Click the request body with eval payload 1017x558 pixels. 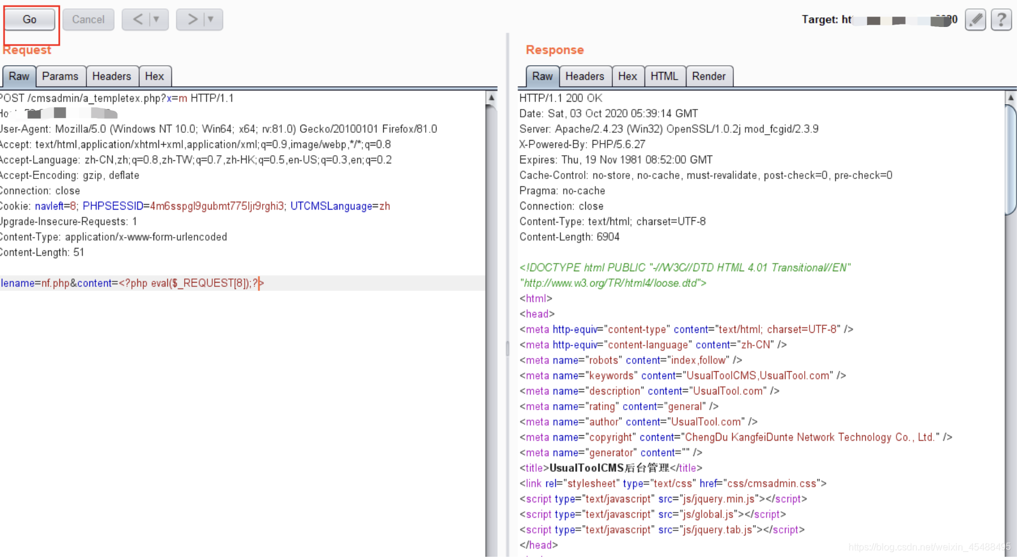click(132, 283)
